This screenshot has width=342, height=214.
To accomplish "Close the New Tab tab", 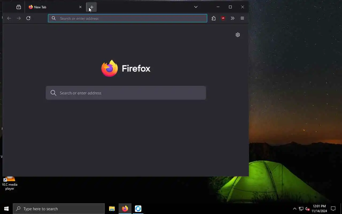I will [x=80, y=7].
